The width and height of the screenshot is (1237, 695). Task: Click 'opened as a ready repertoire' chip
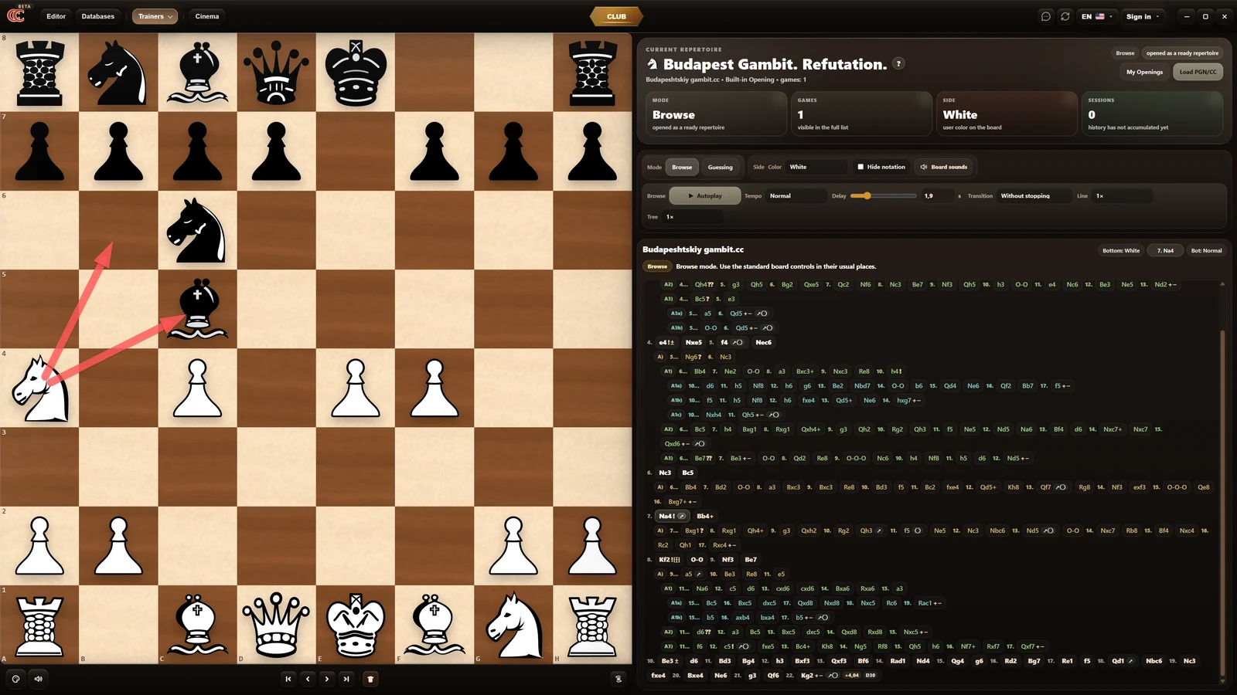pos(1182,53)
